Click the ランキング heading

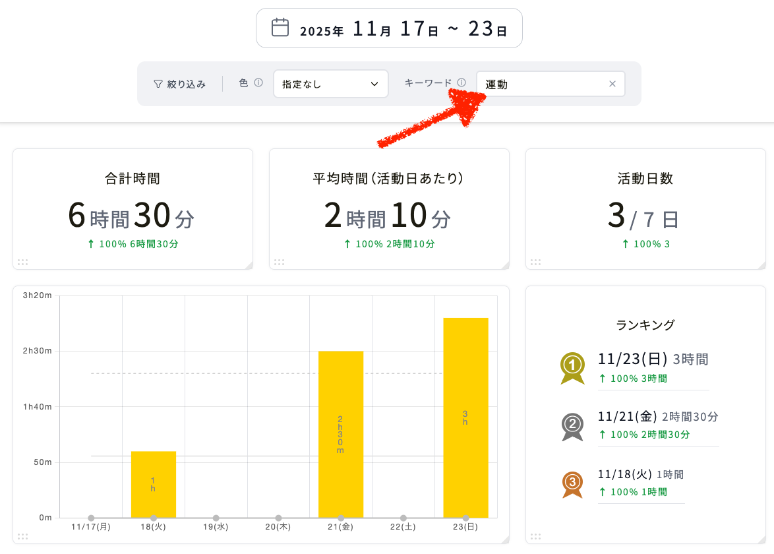645,325
